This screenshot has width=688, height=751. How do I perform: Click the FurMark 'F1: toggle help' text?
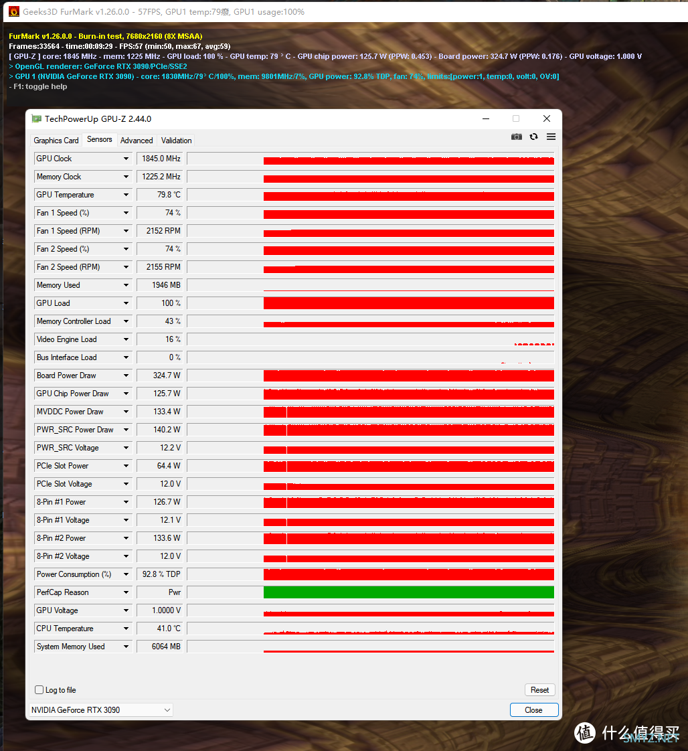(x=38, y=87)
